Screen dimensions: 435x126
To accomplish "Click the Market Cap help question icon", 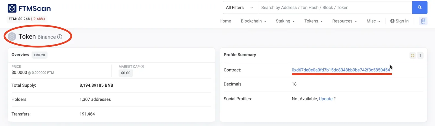I will point(142,67).
